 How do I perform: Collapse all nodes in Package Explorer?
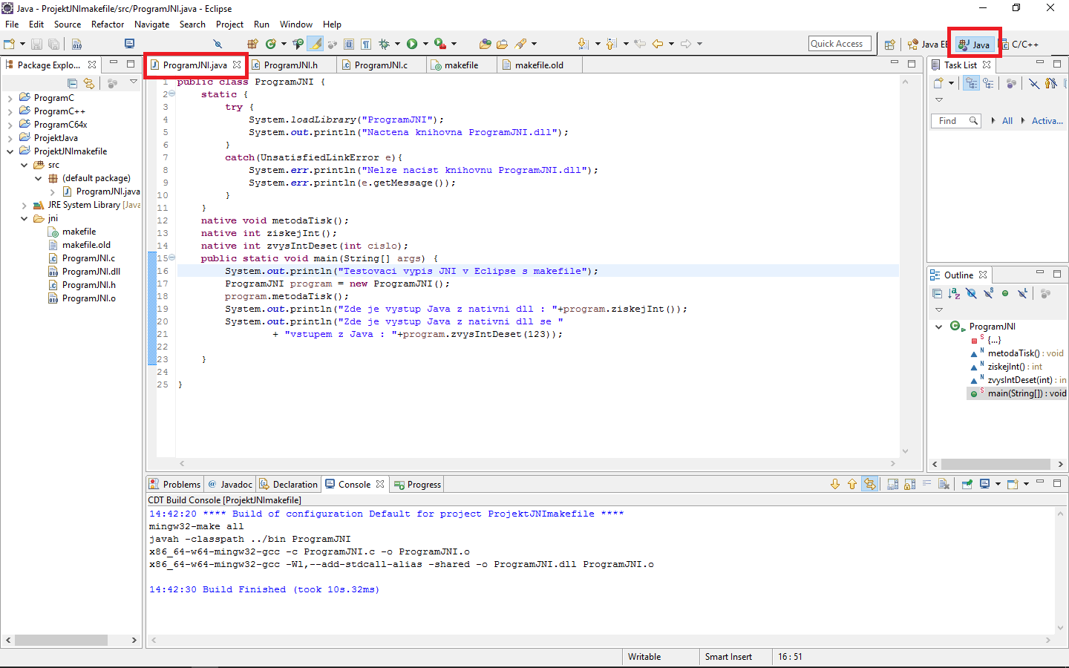[72, 83]
